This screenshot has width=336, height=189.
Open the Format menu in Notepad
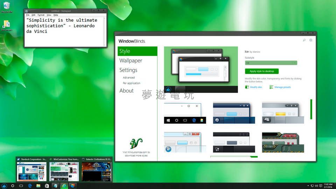41,15
